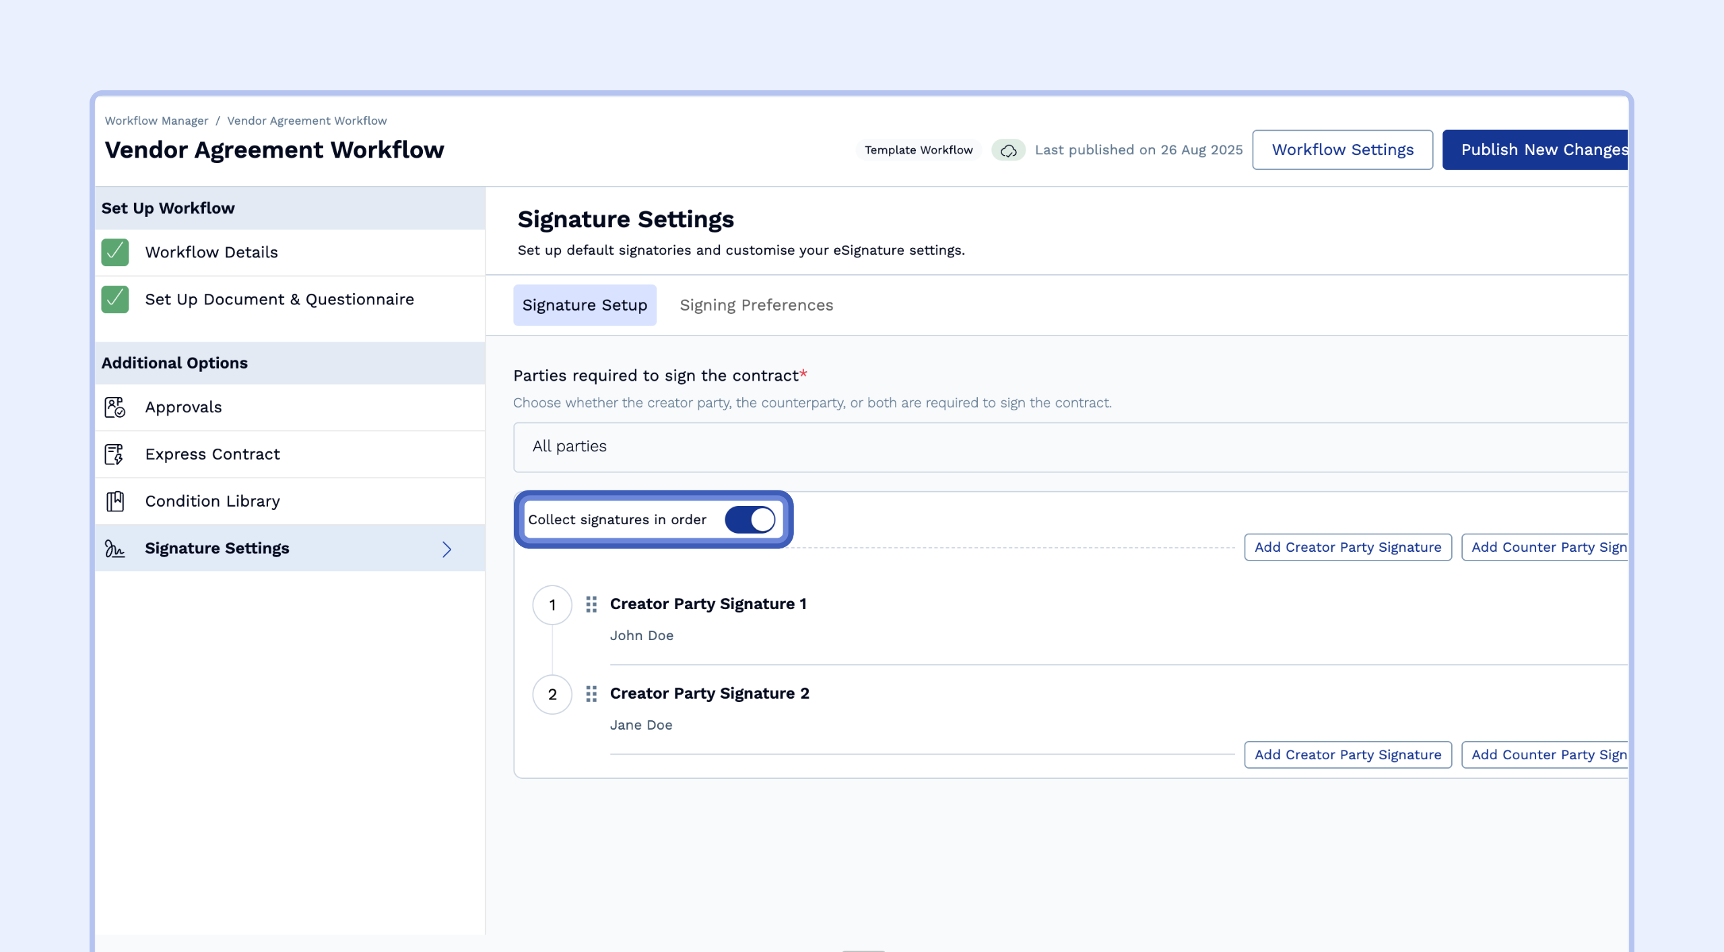
Task: Click the Express Contract document icon
Action: [114, 454]
